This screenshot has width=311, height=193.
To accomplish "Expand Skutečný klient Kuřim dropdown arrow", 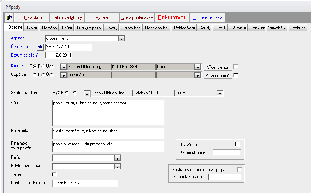I will 220,93.
